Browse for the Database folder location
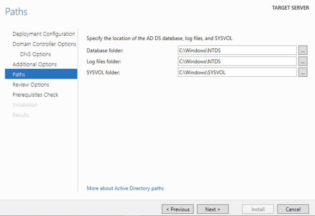Screen dimensions: 315x216 [x=303, y=50]
